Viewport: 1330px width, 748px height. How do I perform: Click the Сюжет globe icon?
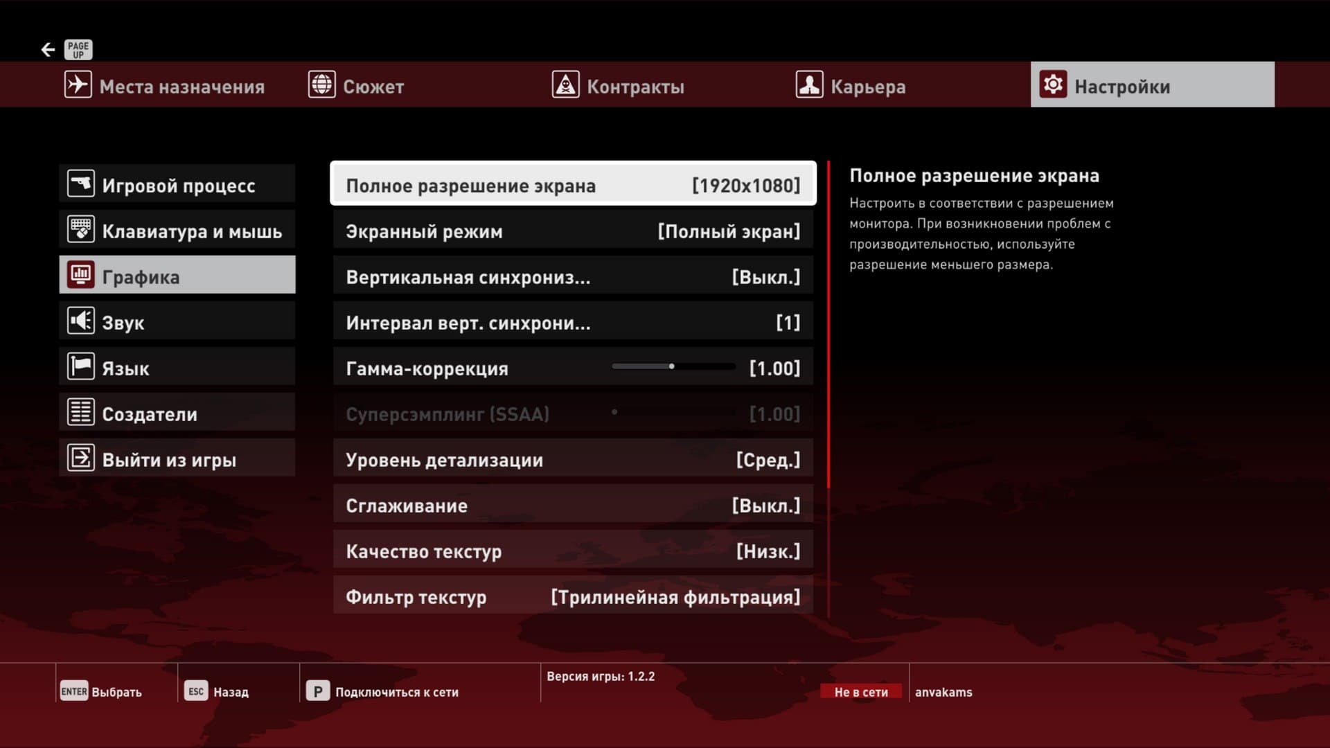click(x=321, y=85)
